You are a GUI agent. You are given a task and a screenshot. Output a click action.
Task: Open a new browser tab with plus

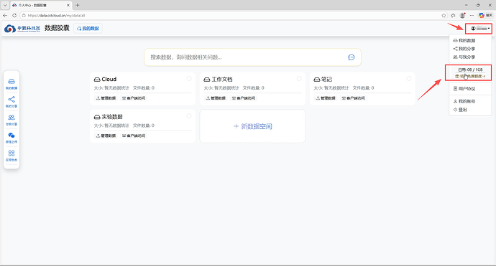[x=77, y=5]
